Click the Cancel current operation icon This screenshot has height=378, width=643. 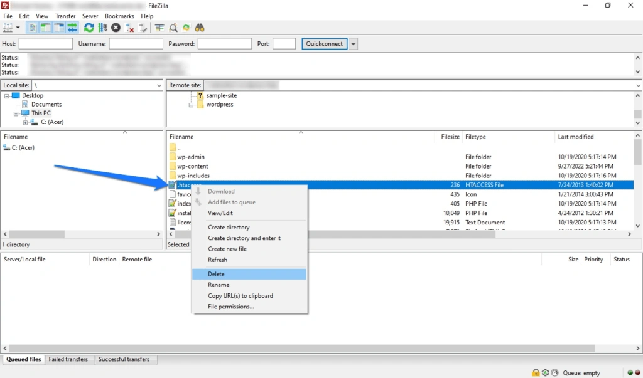(x=116, y=28)
